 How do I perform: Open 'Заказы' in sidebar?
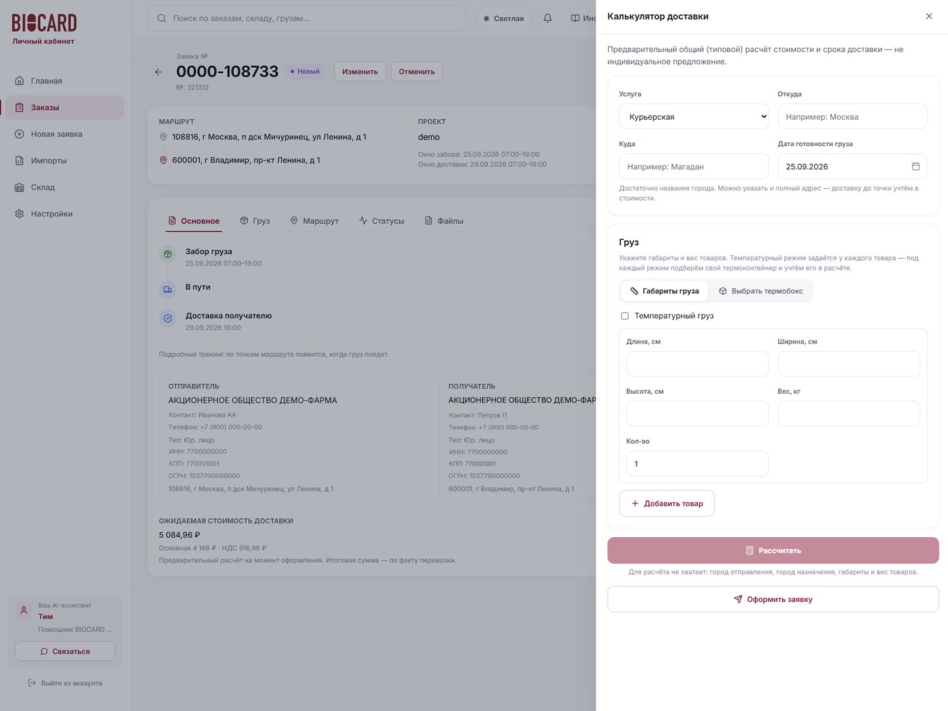(x=65, y=107)
